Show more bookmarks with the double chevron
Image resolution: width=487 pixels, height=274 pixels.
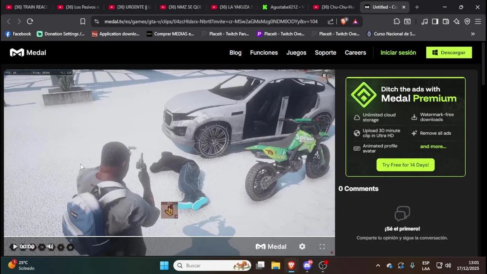[473, 34]
